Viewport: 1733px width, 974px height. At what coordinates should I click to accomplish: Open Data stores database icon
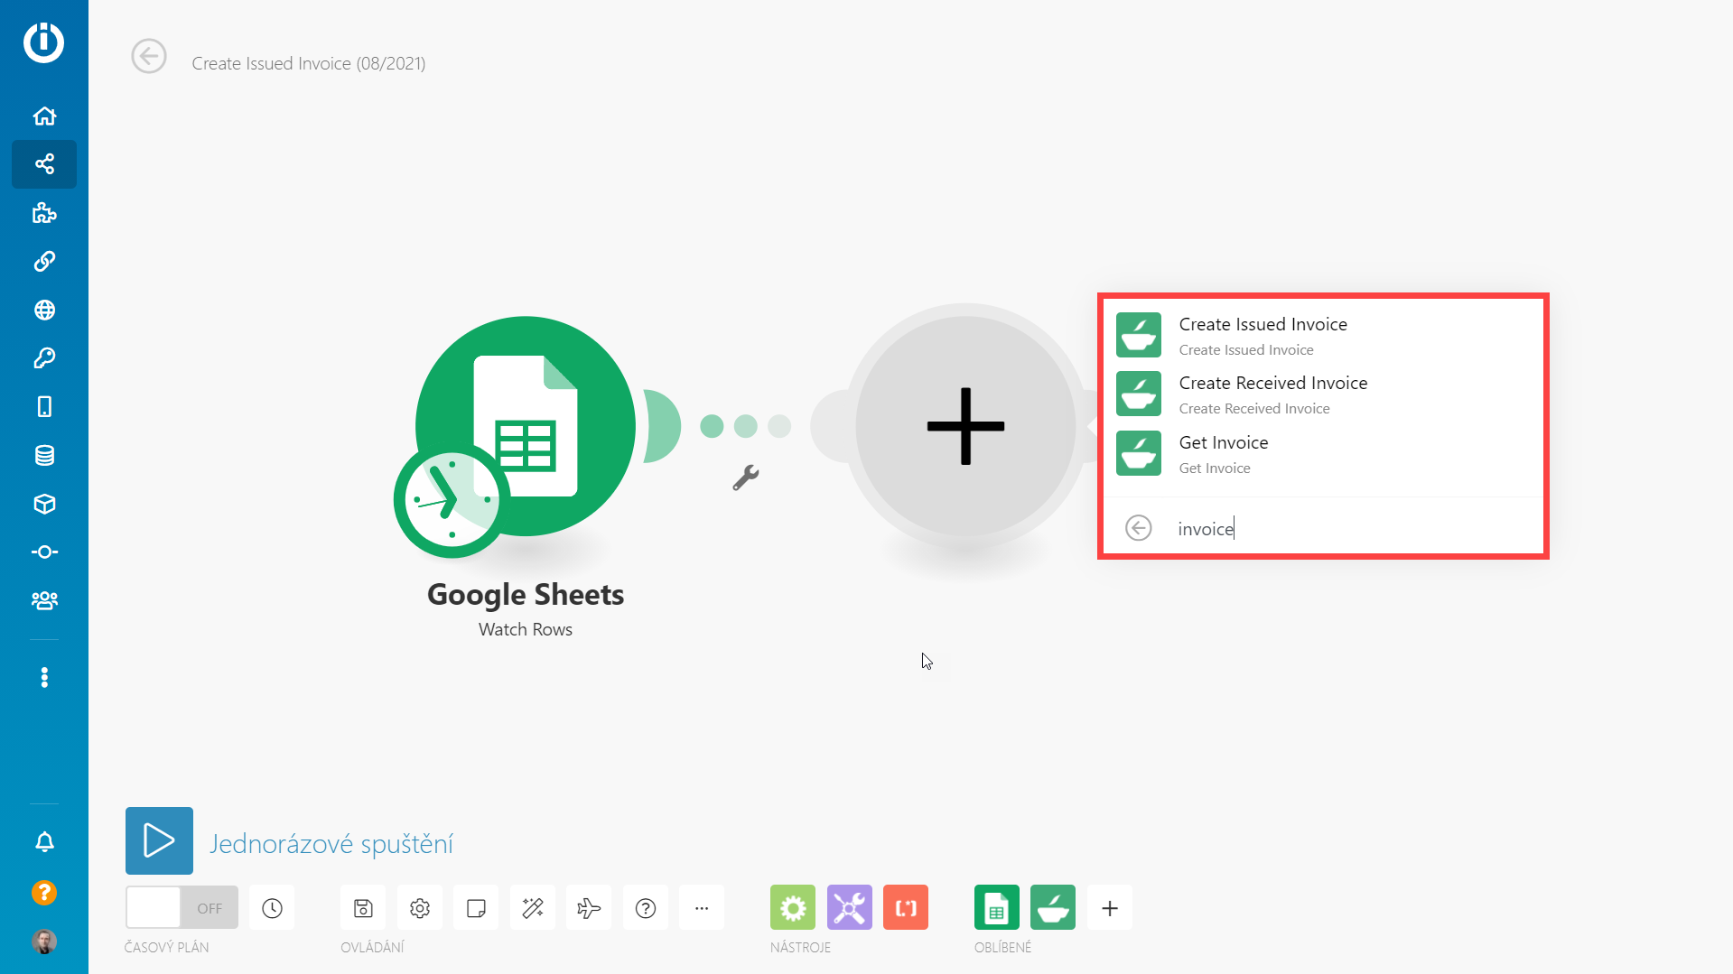[x=44, y=455]
